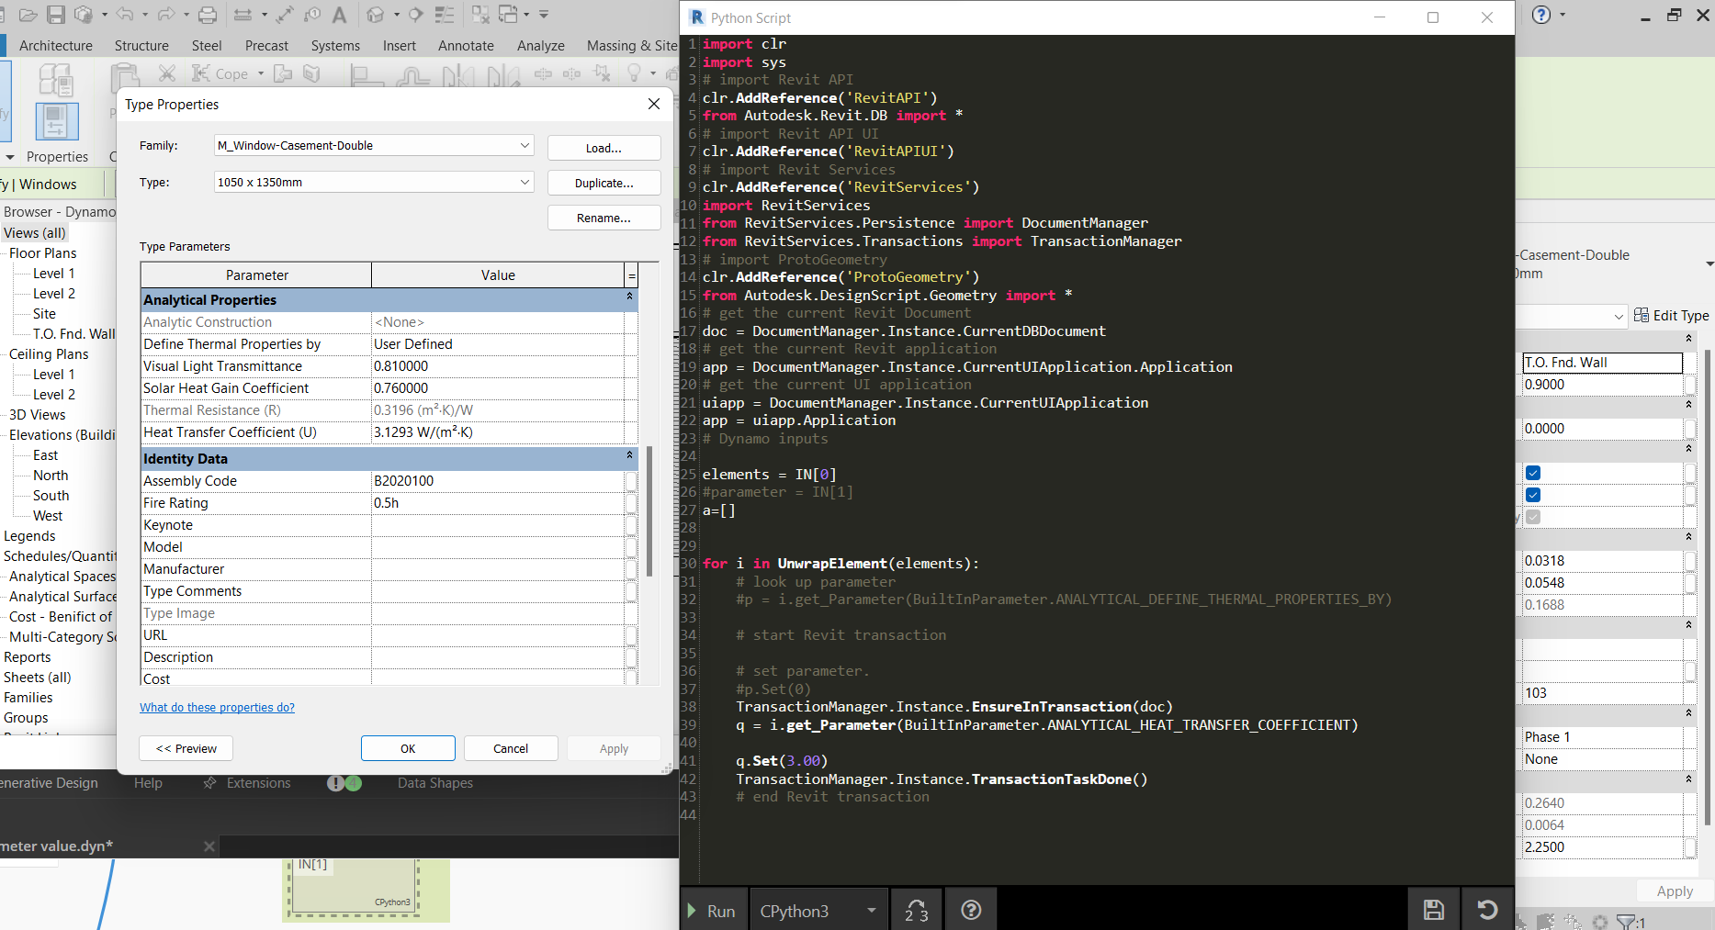This screenshot has width=1715, height=930.
Task: Click the Undo arrow icon
Action: [125, 15]
